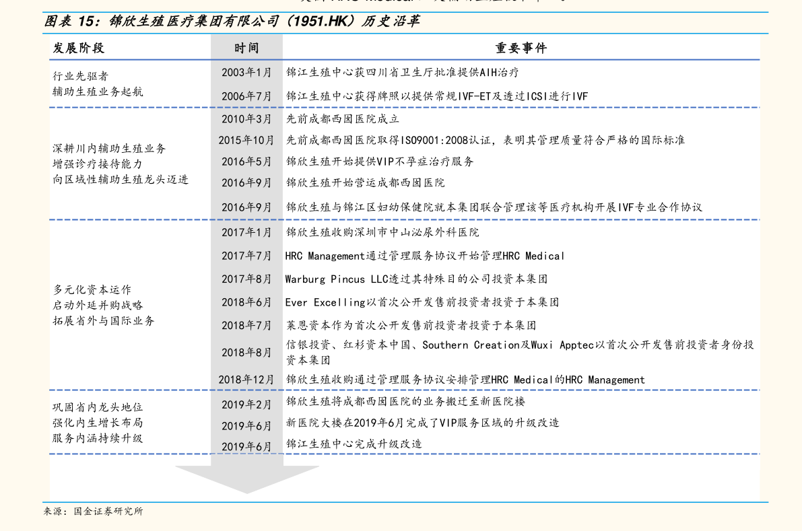The width and height of the screenshot is (802, 531).
Task: Click the date 2015年10月
Action: (246, 140)
